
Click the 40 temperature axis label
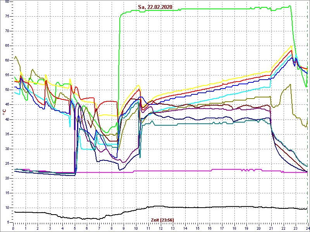coord(7,119)
